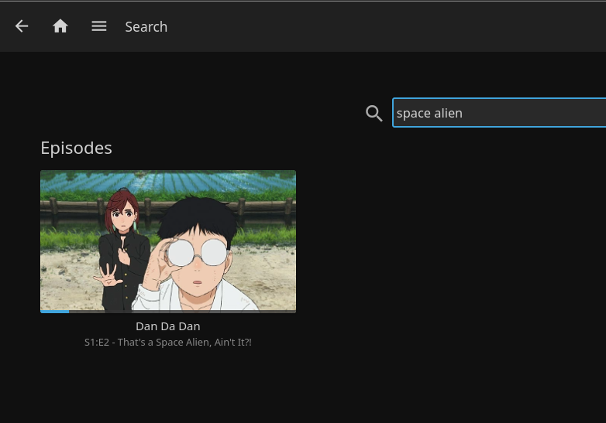Click the "Search" page title in header
The height and width of the screenshot is (423, 606).
point(146,26)
